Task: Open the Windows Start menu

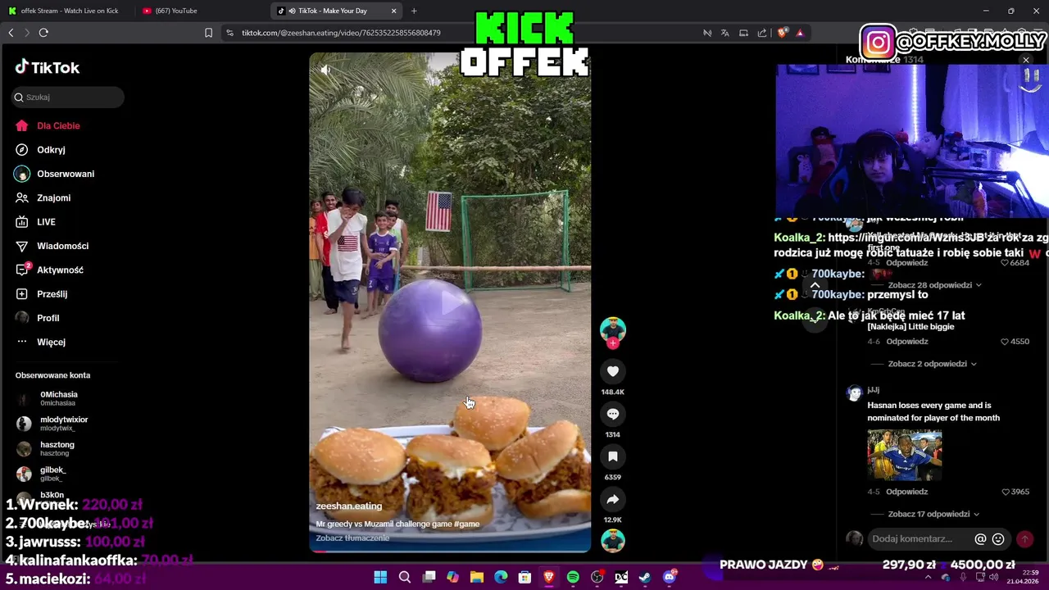Action: click(x=380, y=578)
